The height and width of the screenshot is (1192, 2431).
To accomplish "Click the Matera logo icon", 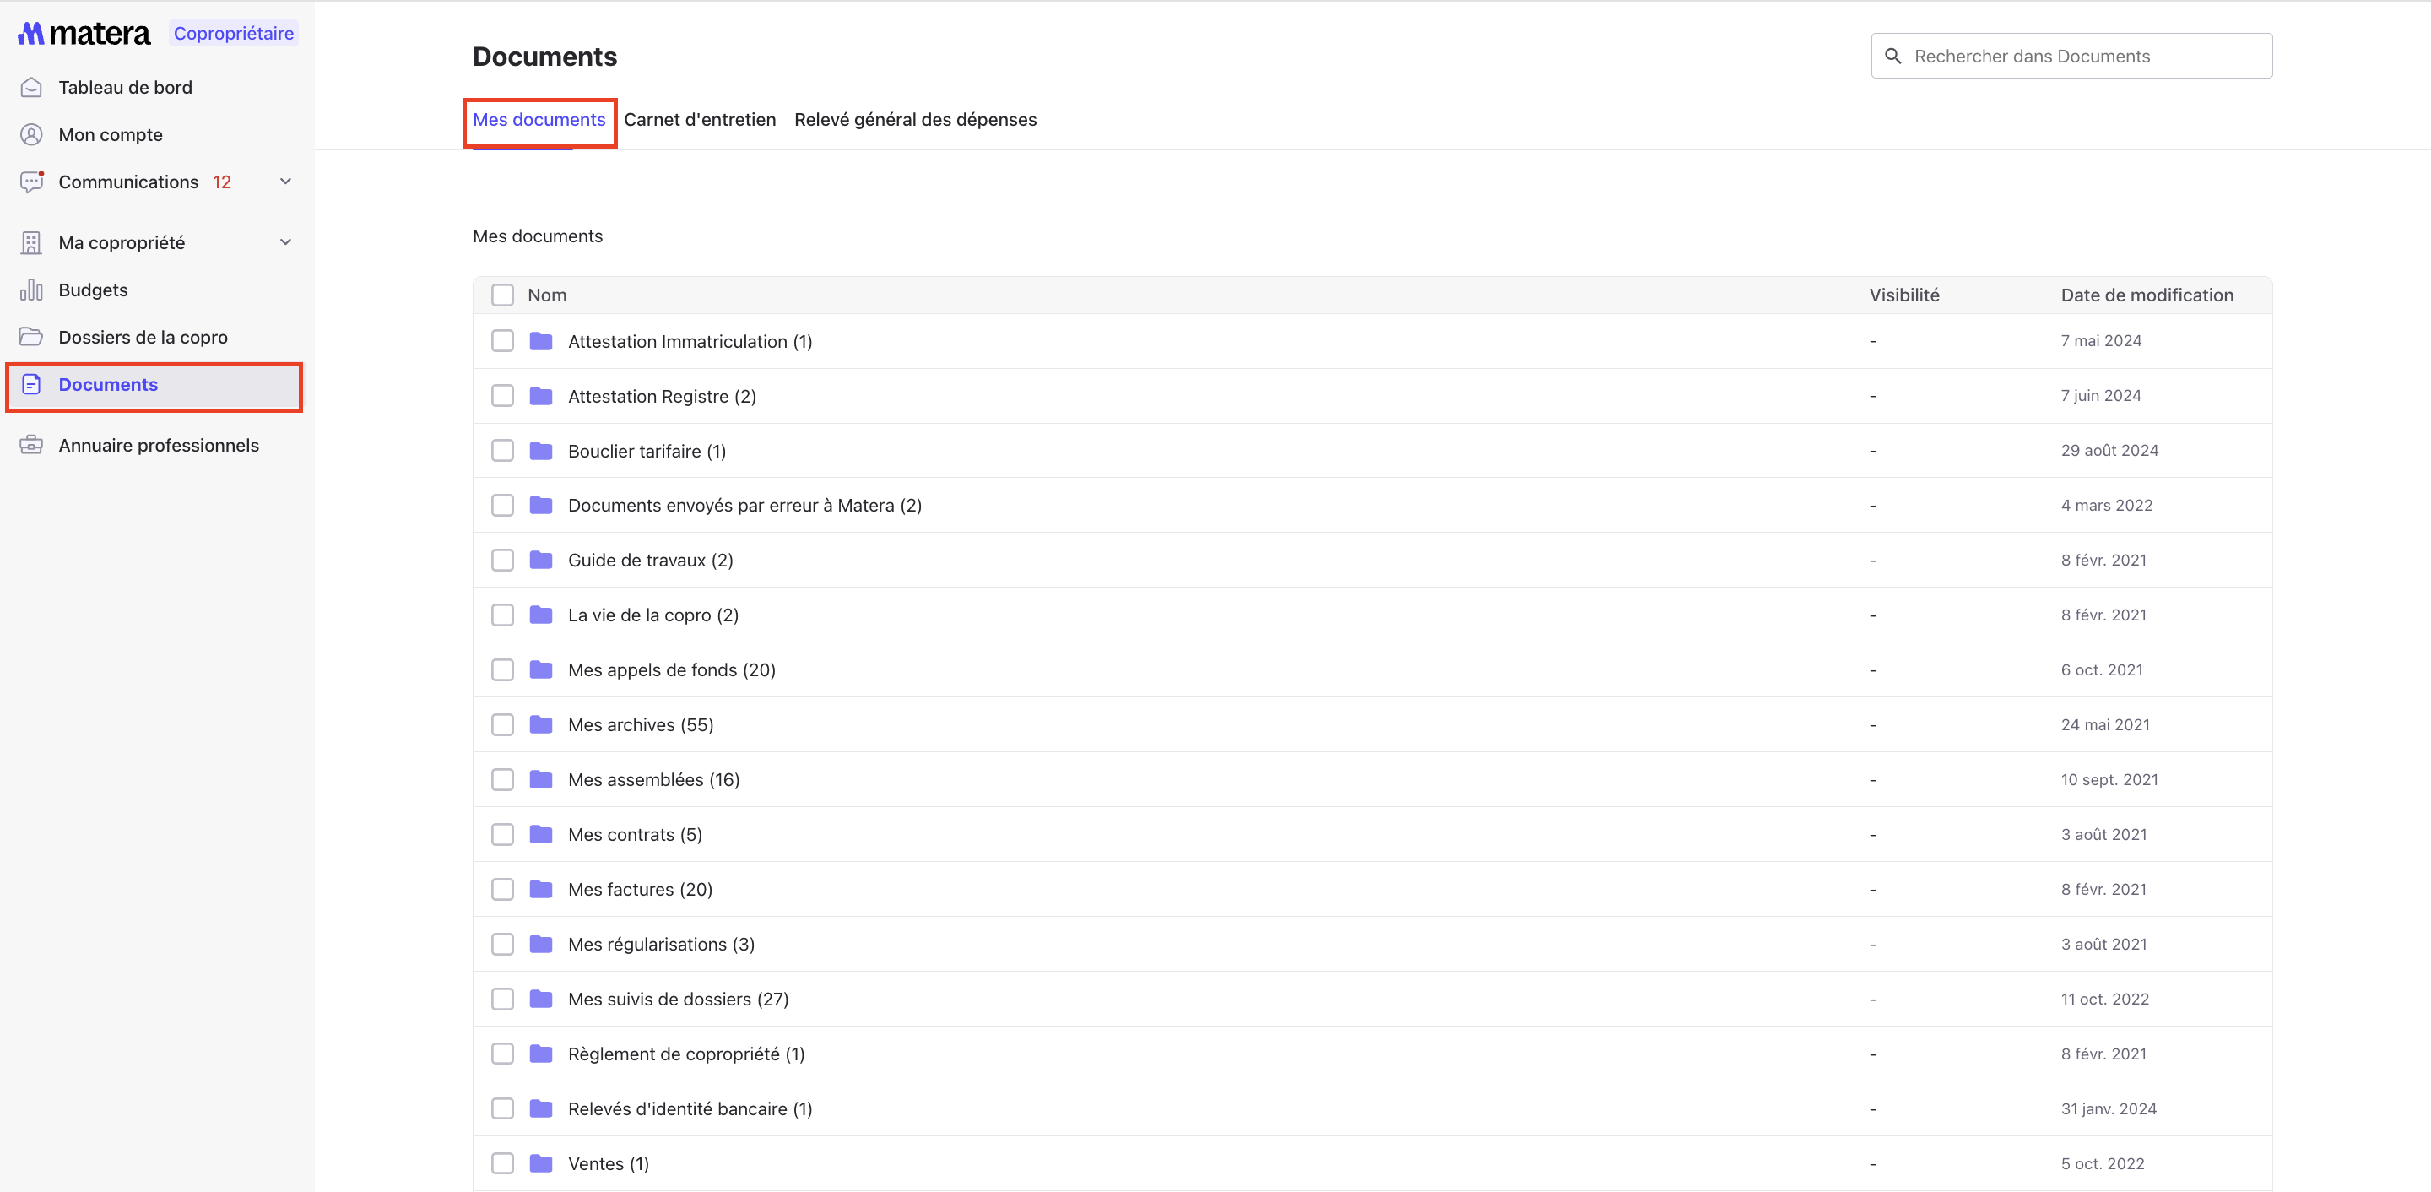I will pyautogui.click(x=31, y=34).
